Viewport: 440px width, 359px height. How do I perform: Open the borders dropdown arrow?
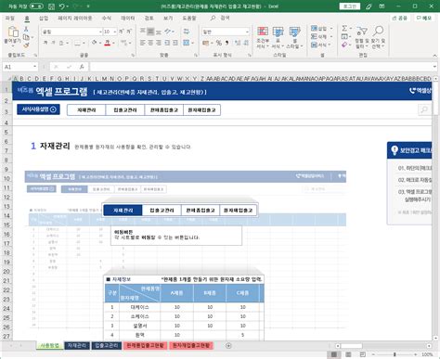tap(84, 43)
